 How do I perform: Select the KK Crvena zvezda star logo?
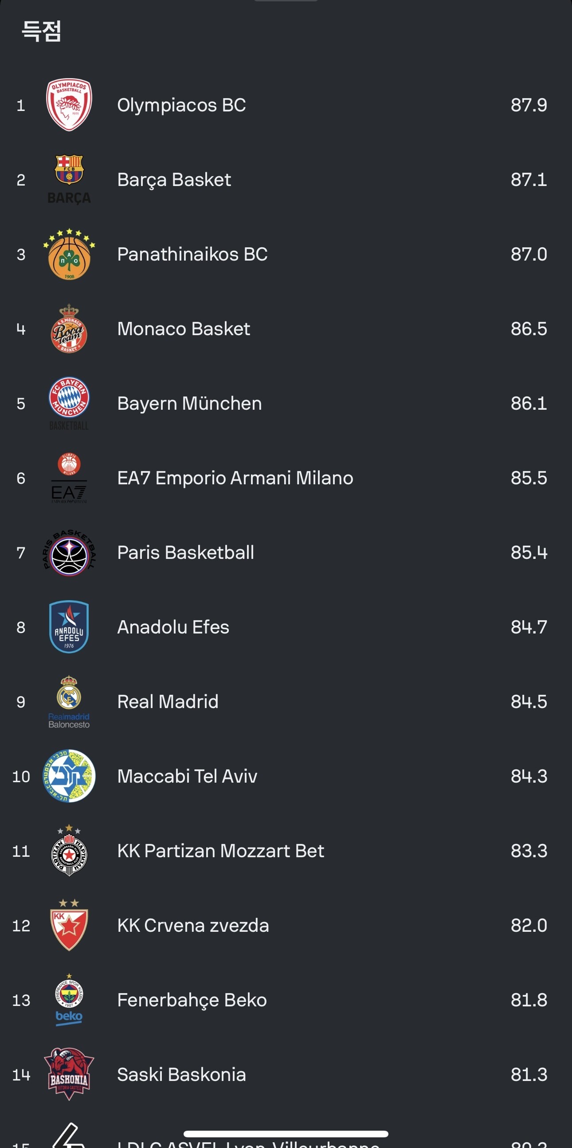click(x=69, y=926)
